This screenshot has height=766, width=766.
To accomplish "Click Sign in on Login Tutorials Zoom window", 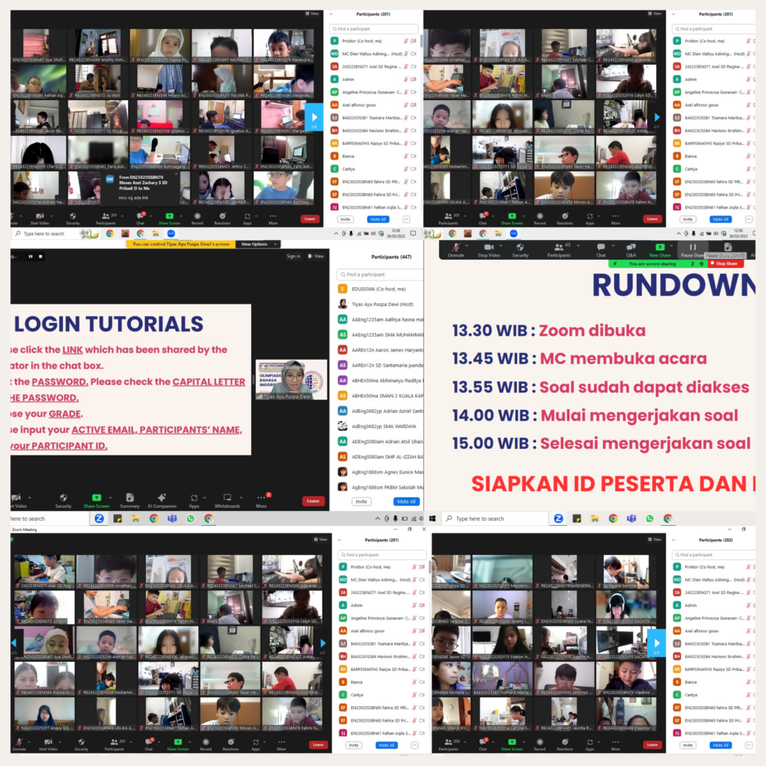I will [x=293, y=256].
